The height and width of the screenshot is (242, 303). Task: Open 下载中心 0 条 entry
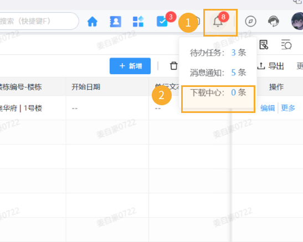[x=218, y=92]
